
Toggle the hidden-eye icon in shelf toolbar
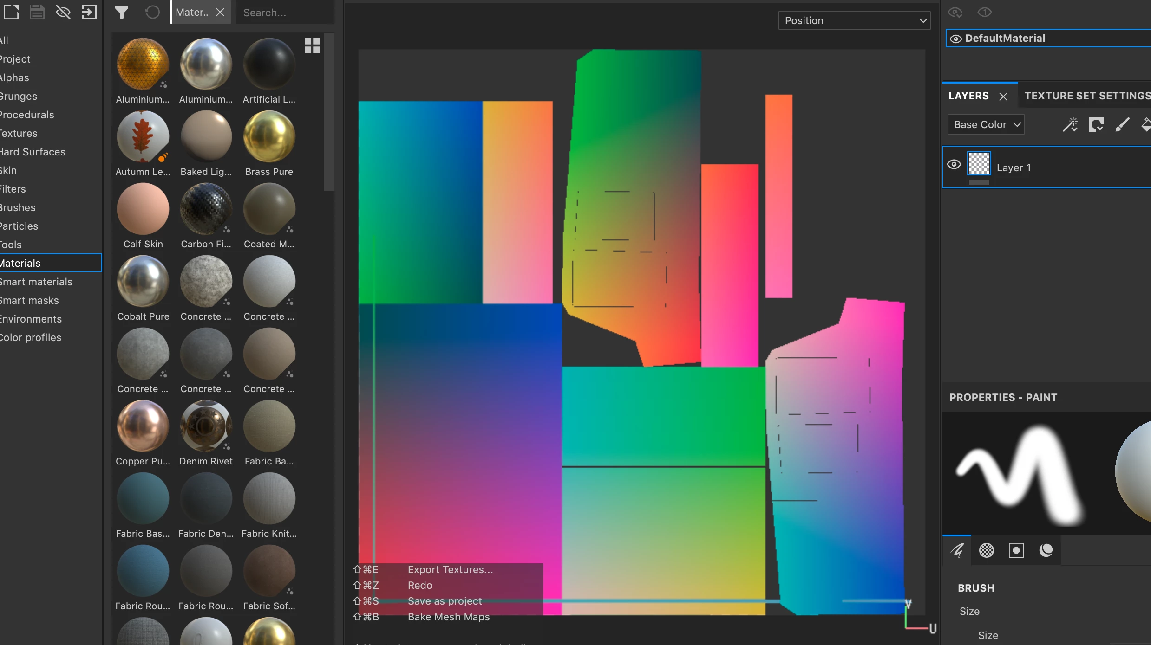click(x=63, y=12)
